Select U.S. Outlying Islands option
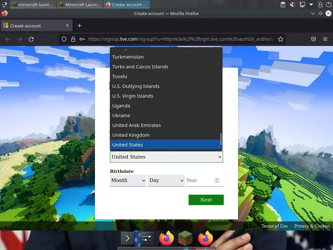Viewport: 333px width, 250px height. (x=166, y=86)
